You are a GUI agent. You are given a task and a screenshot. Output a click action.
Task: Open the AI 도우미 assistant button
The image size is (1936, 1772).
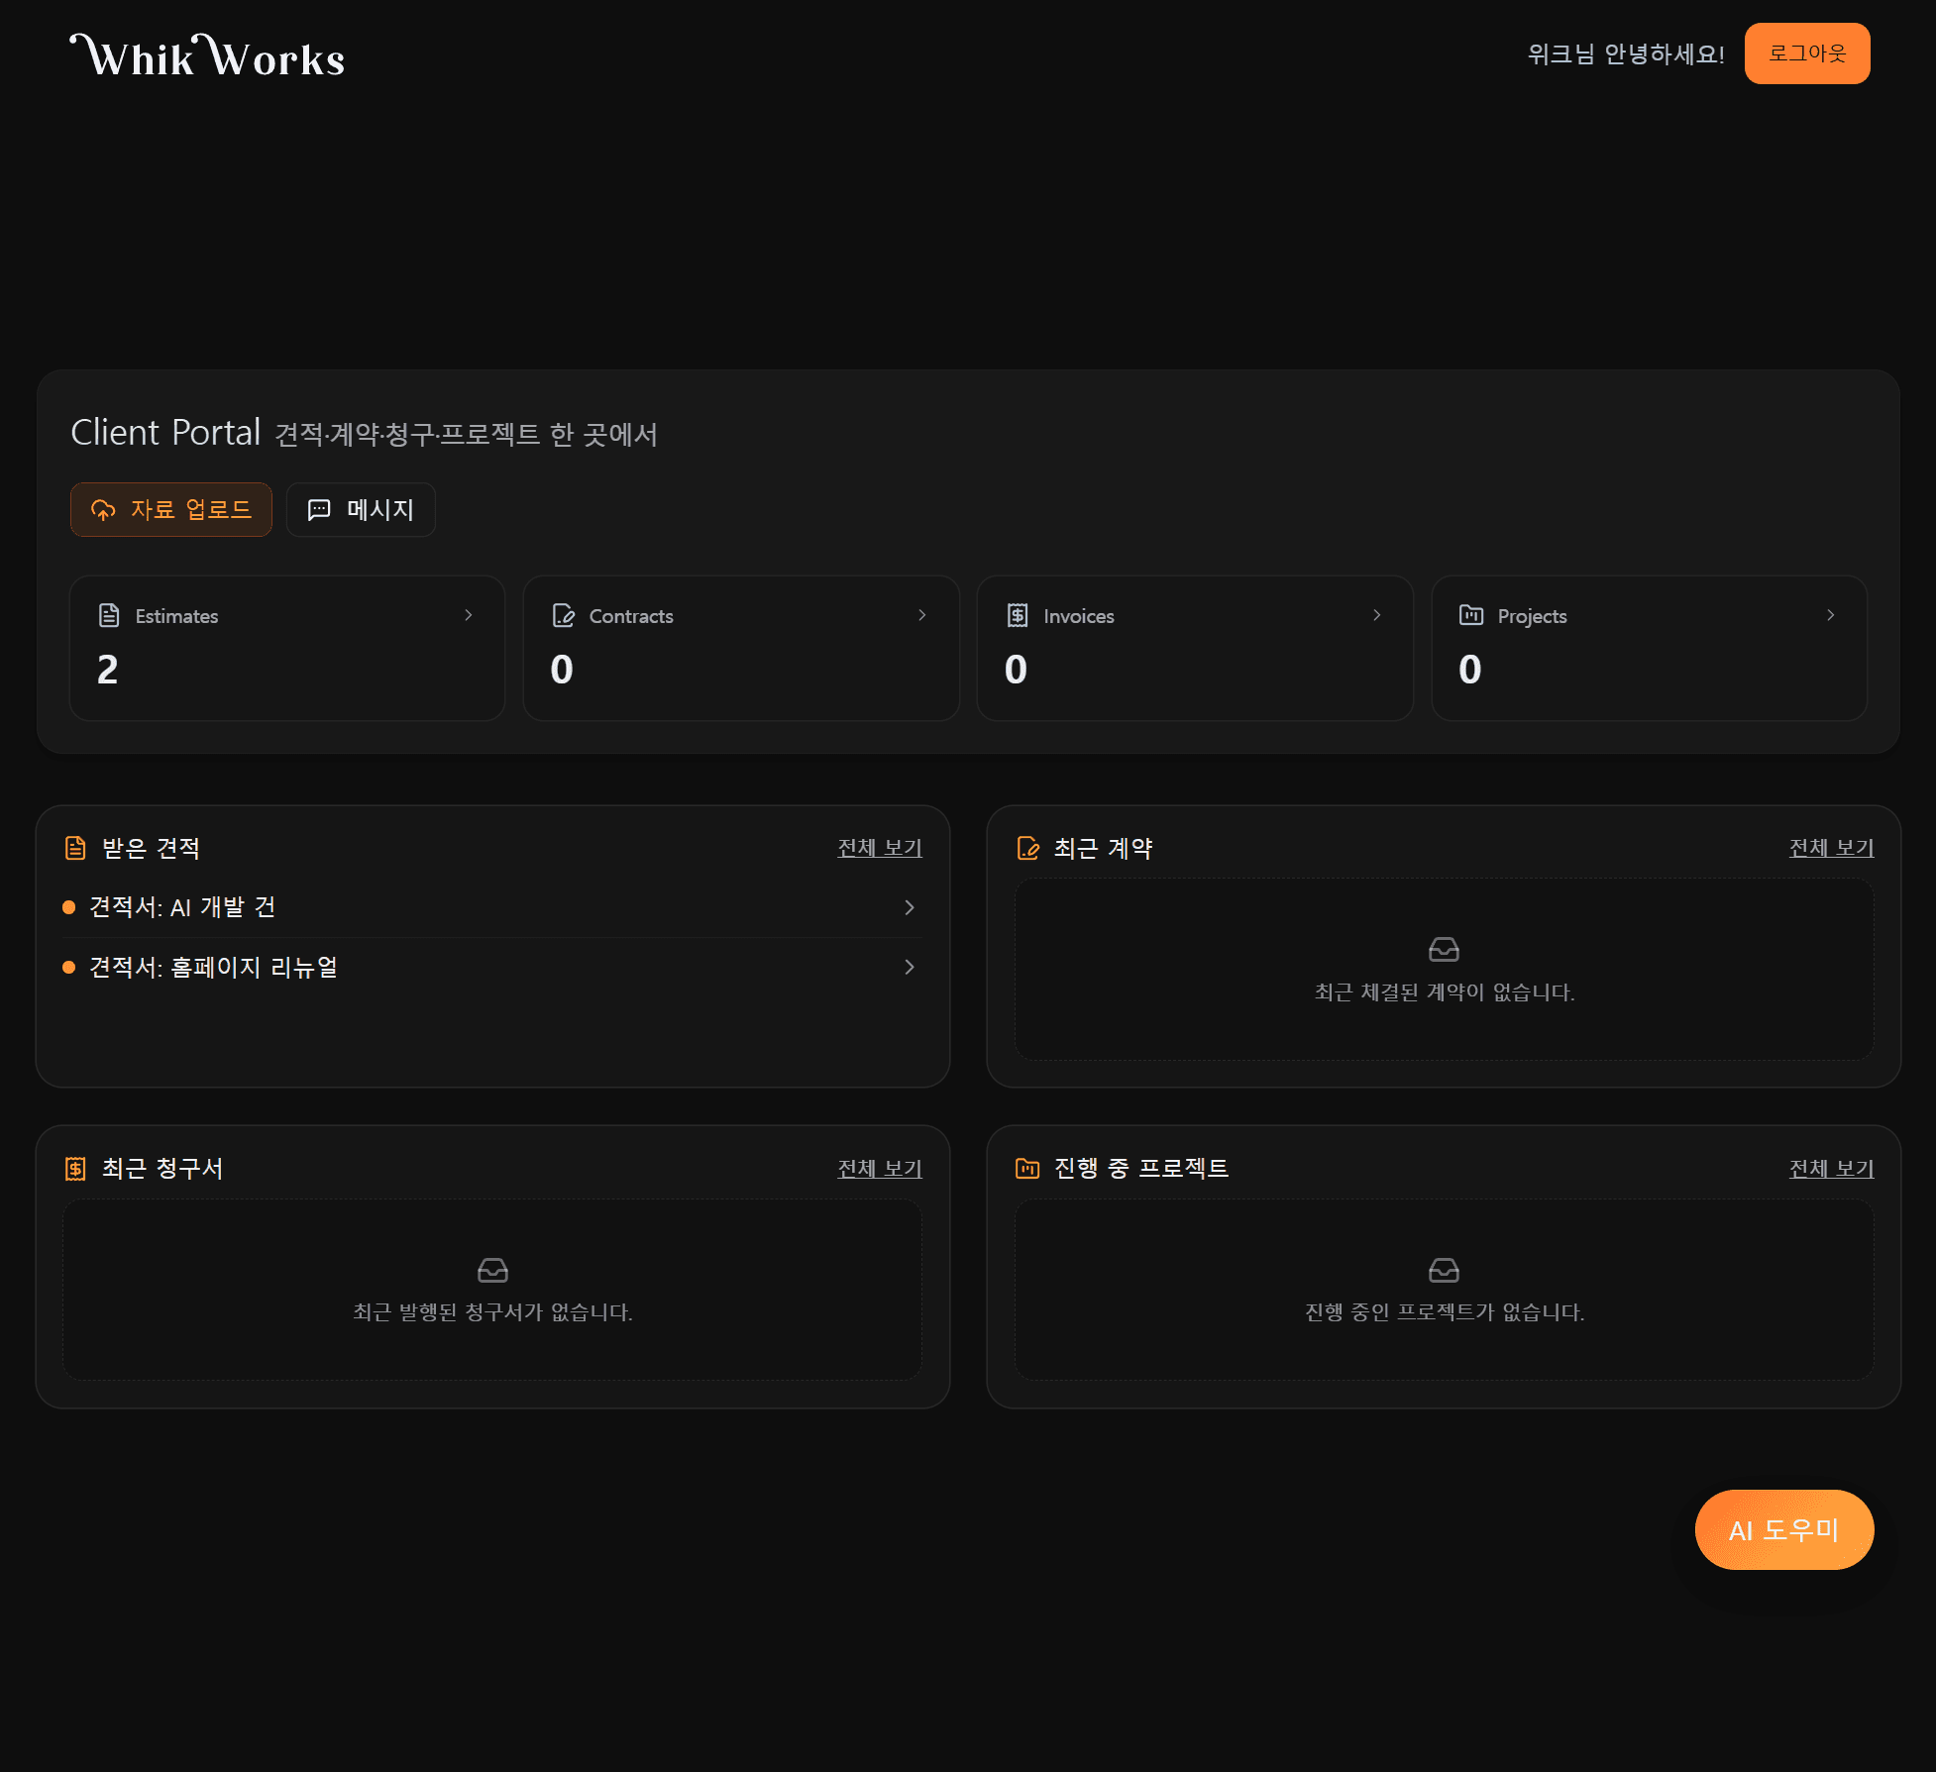(1783, 1529)
